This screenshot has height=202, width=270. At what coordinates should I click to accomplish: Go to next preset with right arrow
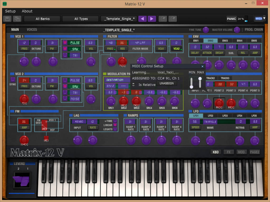coord(152,19)
